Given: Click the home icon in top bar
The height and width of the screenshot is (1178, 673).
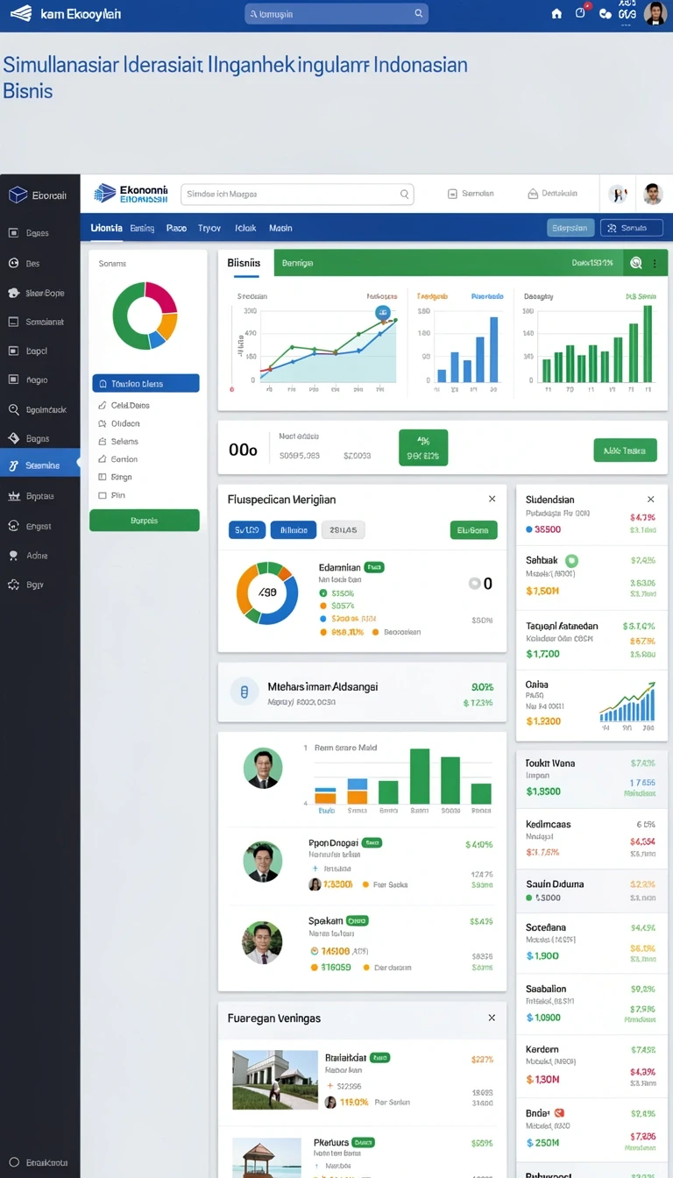Looking at the screenshot, I should pos(556,13).
